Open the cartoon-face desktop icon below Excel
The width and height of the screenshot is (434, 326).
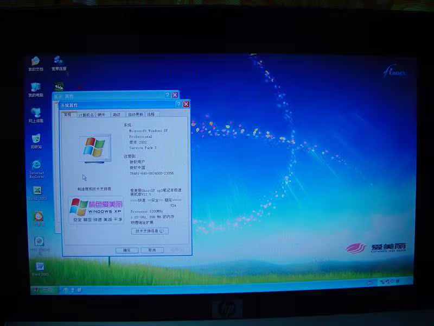39,218
